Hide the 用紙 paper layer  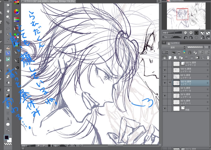(x=165, y=108)
